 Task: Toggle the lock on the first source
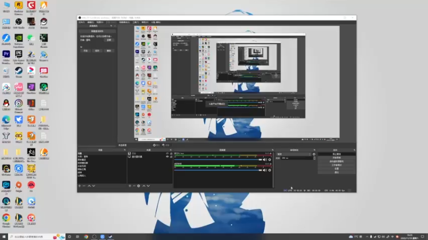pos(171,154)
